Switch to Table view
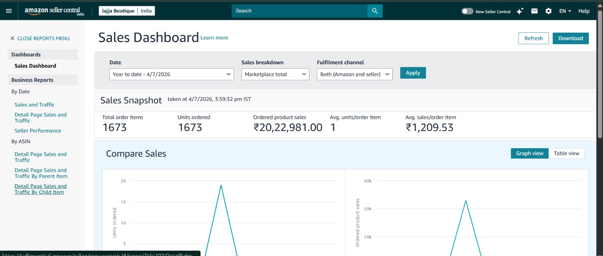The image size is (603, 256). point(566,153)
